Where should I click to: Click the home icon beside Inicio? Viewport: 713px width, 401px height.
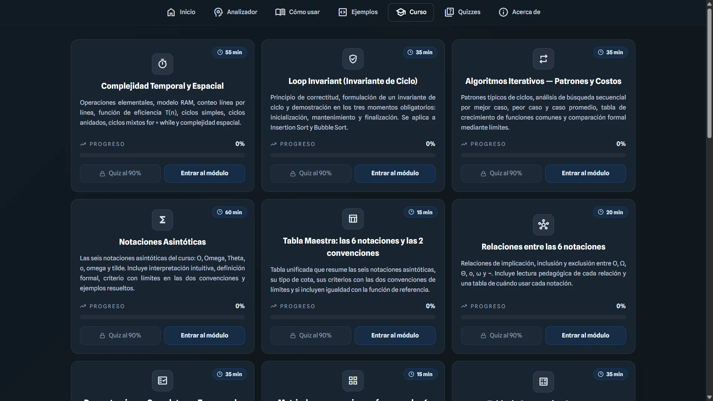pos(171,12)
